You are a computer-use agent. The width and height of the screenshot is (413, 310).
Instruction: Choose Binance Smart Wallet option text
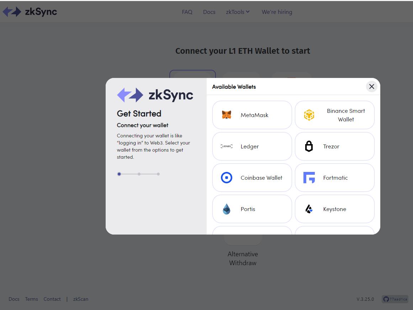346,115
